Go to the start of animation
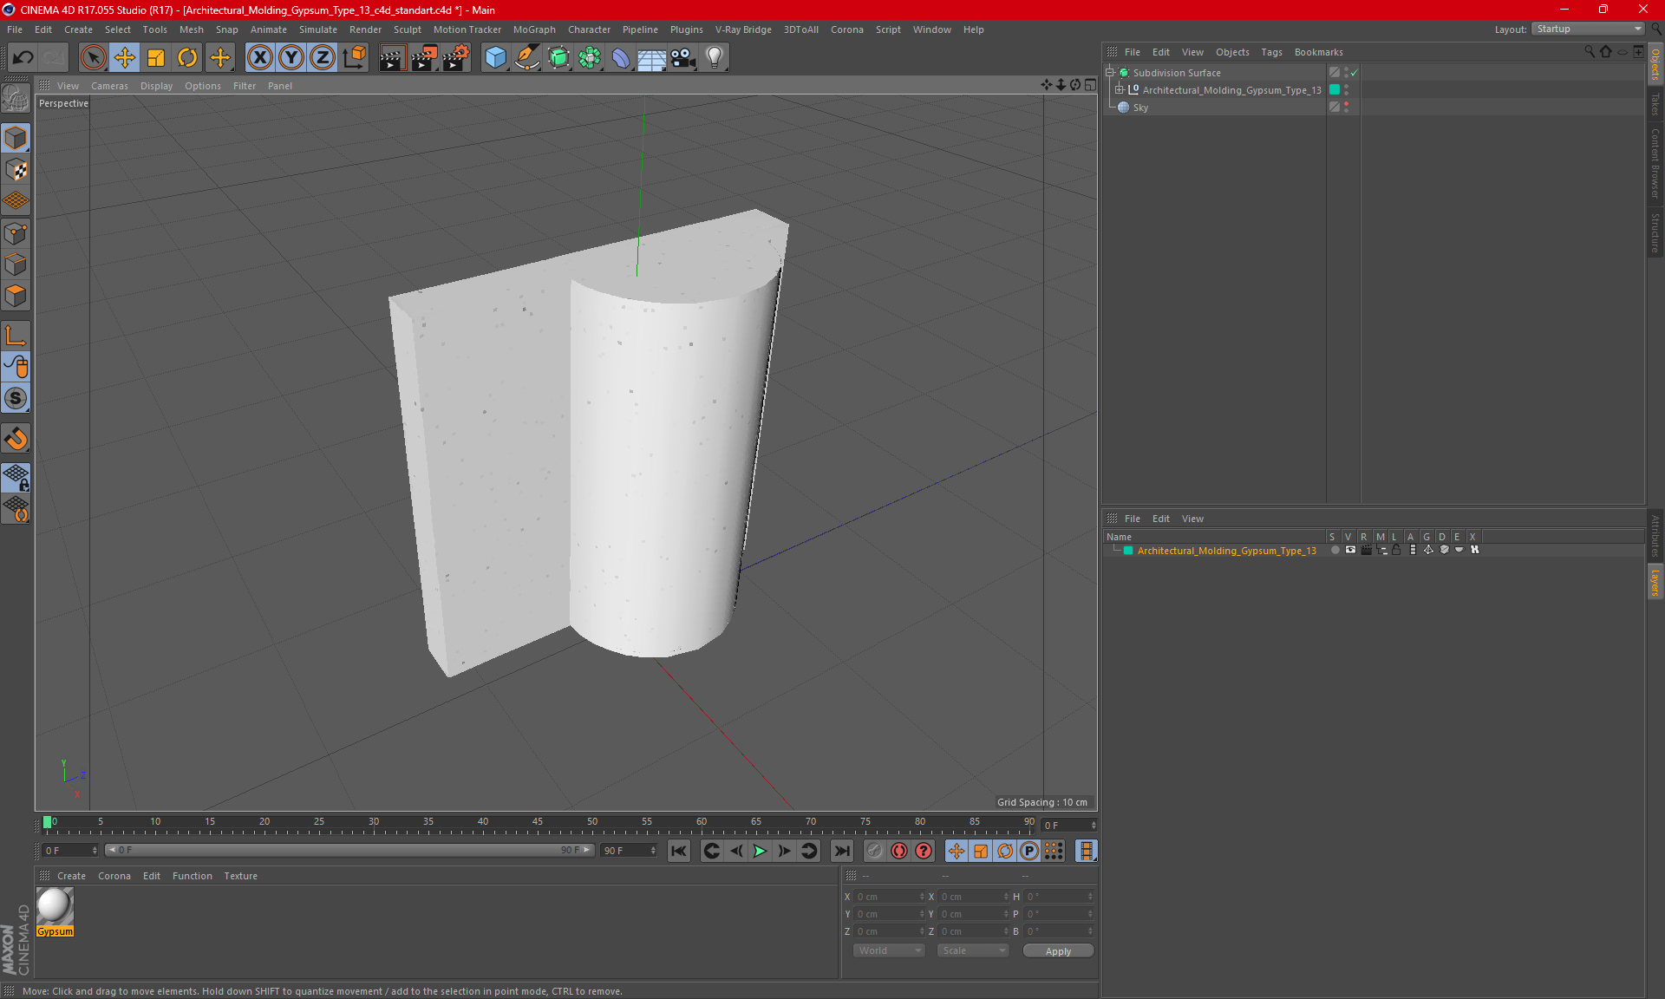This screenshot has width=1665, height=999. tap(679, 851)
